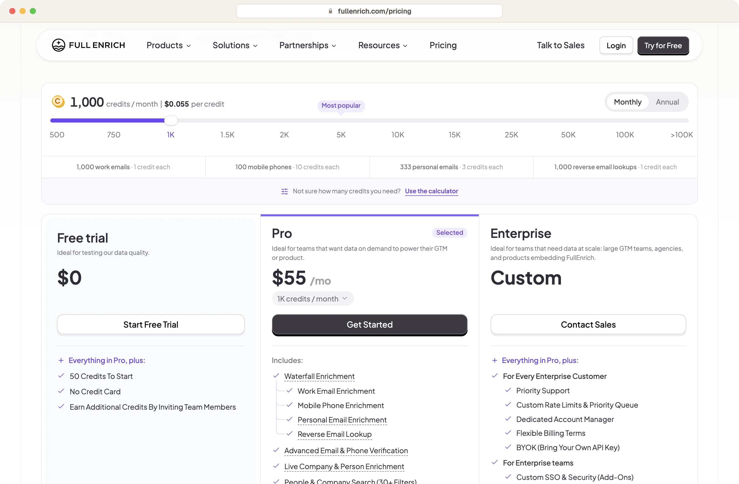Open the 1K credits / month dropdown
Screen dimensions: 739x484
point(313,299)
